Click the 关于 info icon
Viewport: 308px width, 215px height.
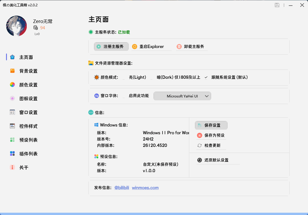point(12,168)
